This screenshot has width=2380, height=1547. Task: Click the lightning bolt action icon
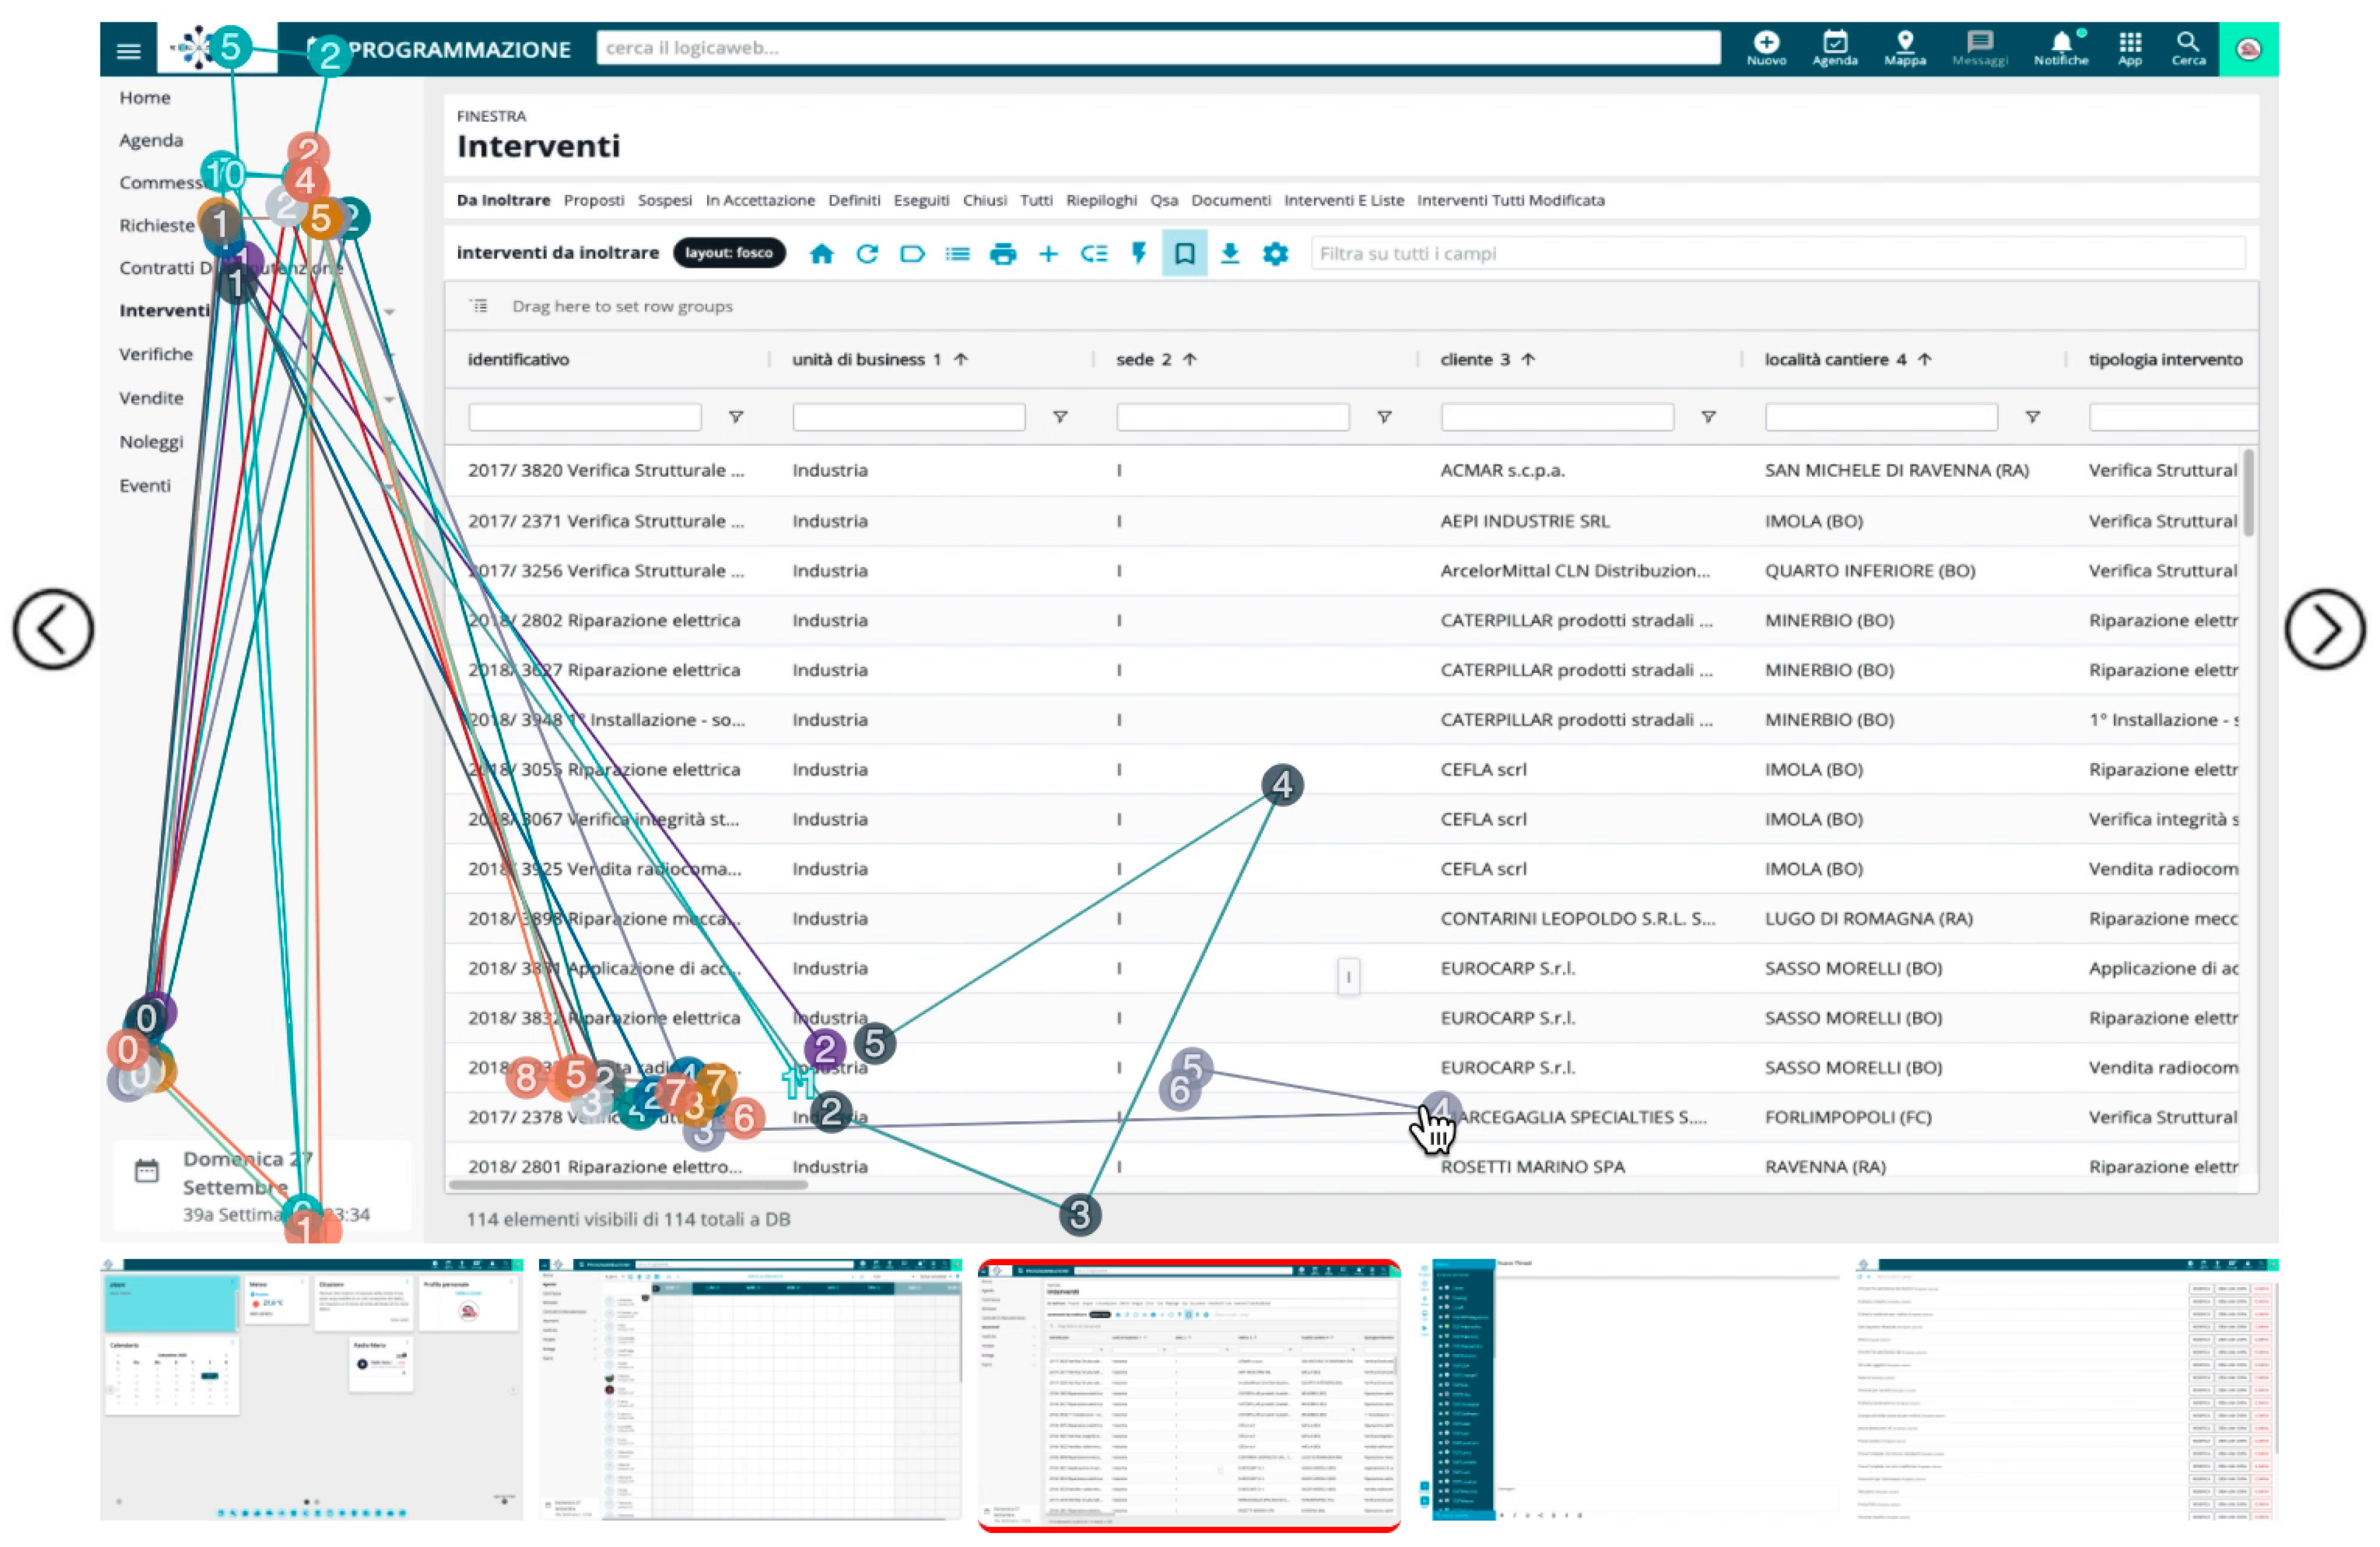click(x=1138, y=254)
